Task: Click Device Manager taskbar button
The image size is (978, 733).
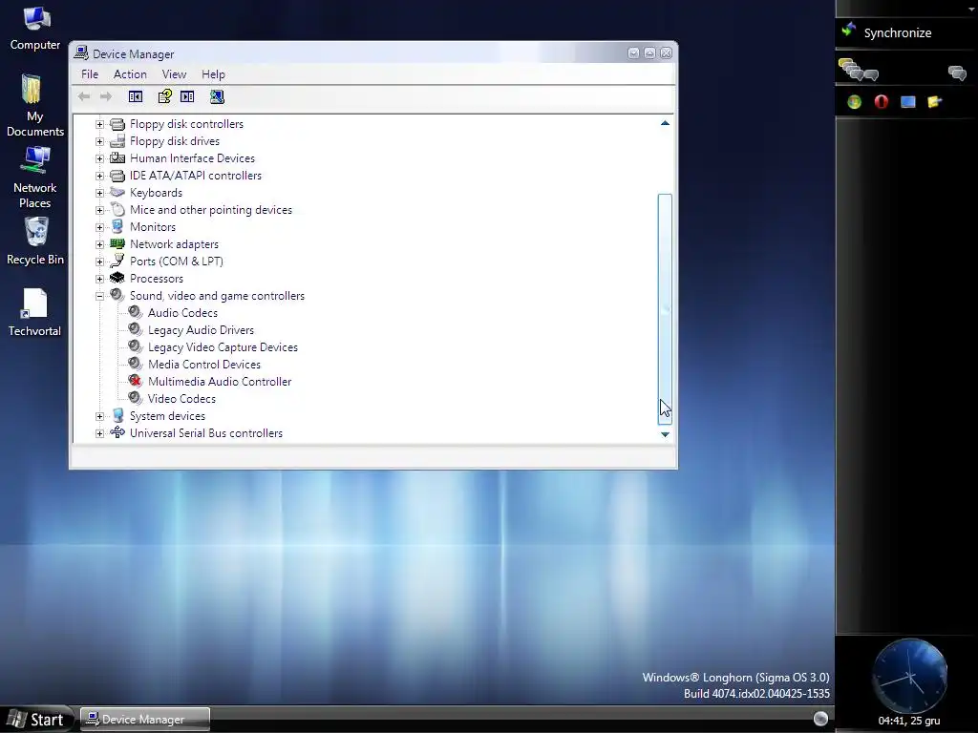Action: pyautogui.click(x=145, y=720)
